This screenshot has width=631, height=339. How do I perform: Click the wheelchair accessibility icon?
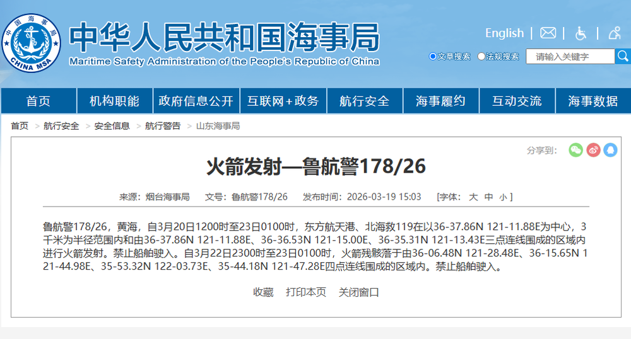[x=581, y=33]
